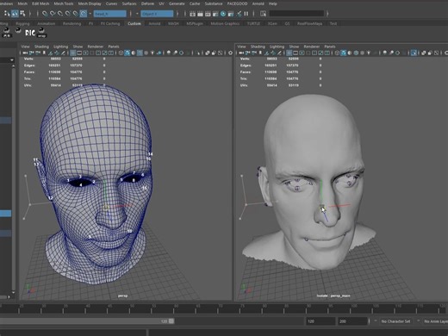Click range slider end handle near 120
The height and width of the screenshot is (336, 448).
(171, 321)
